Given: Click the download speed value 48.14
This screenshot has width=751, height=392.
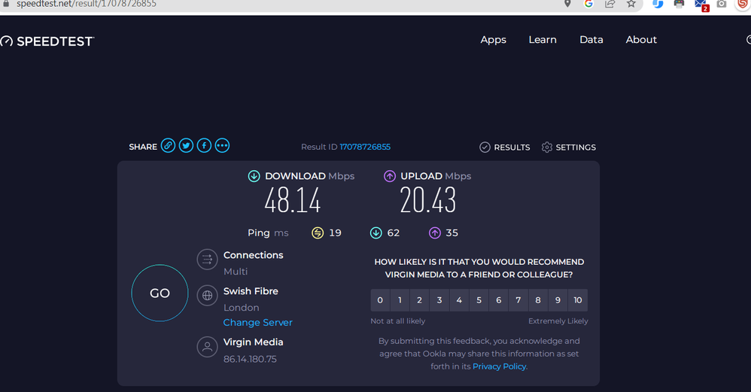Looking at the screenshot, I should (x=293, y=200).
